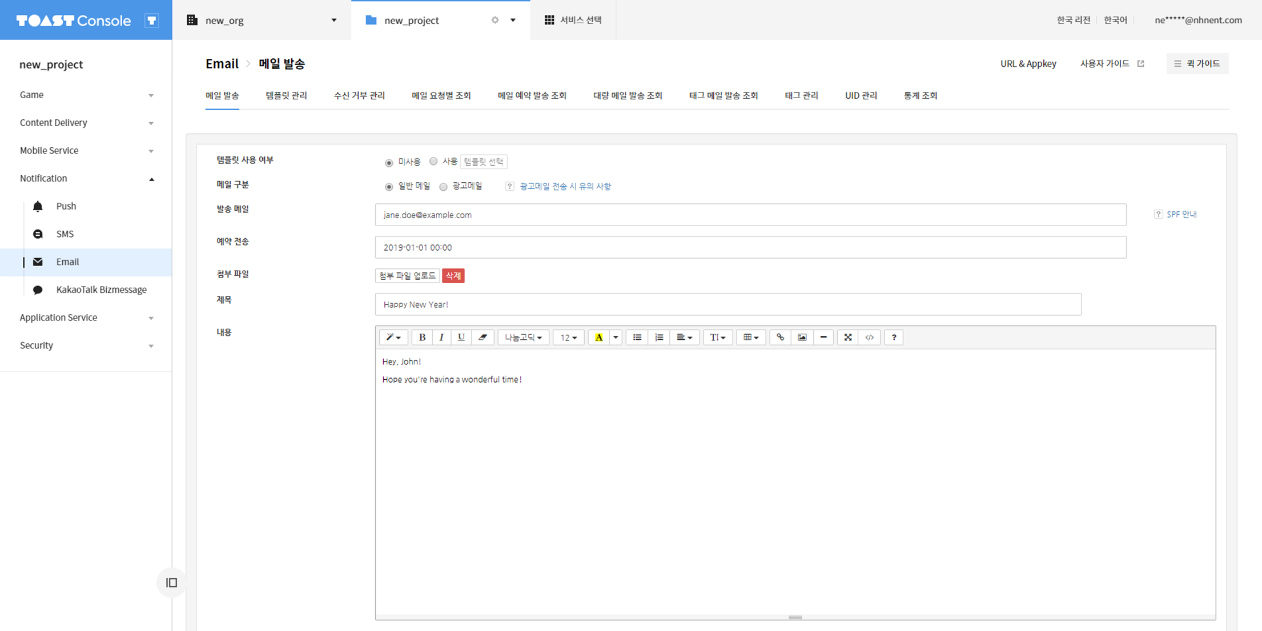This screenshot has height=631, width=1262.
Task: Click the red 삭제 button
Action: pos(453,276)
